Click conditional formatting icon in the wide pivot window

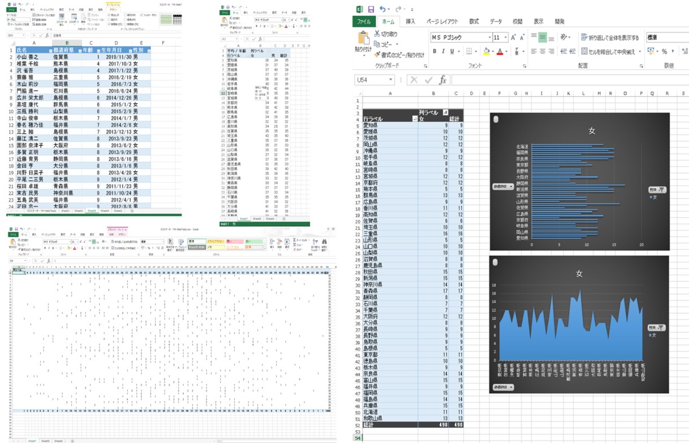(x=171, y=241)
